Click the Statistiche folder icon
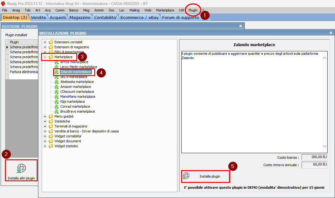335x198 pixels. [51, 121]
